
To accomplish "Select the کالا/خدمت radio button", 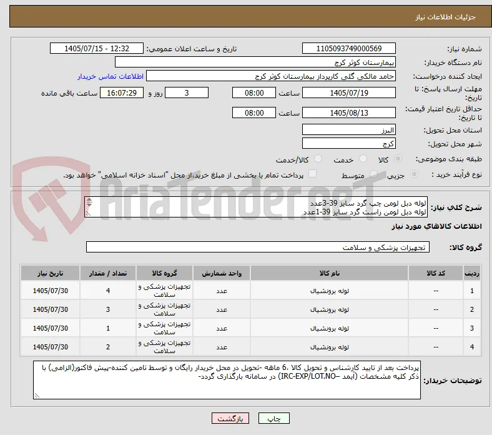I will point(318,159).
